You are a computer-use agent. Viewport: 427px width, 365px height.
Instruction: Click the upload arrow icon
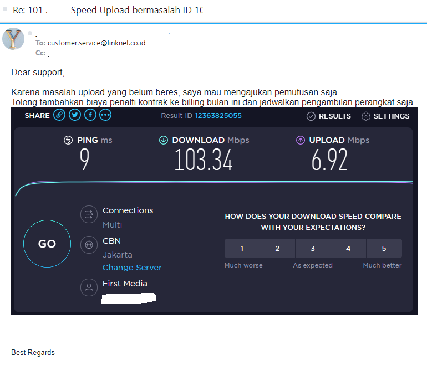(300, 140)
